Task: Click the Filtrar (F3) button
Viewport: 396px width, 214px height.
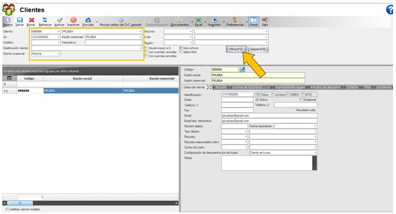Action: 236,49
